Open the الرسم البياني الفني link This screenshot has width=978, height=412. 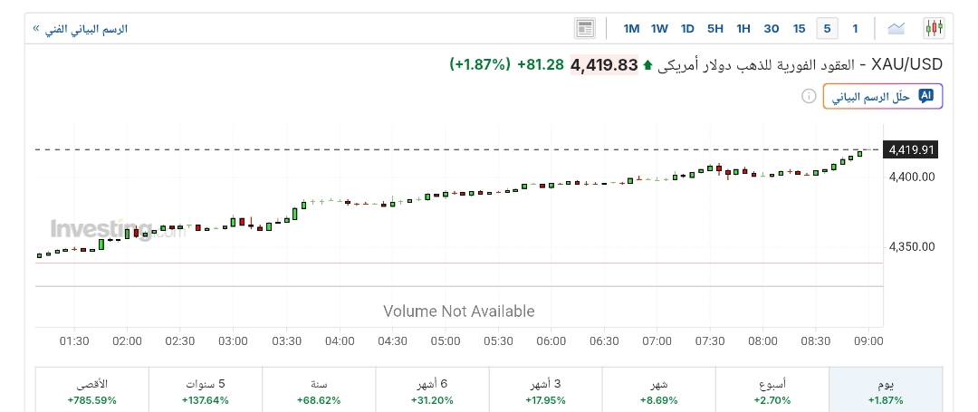pos(81,28)
